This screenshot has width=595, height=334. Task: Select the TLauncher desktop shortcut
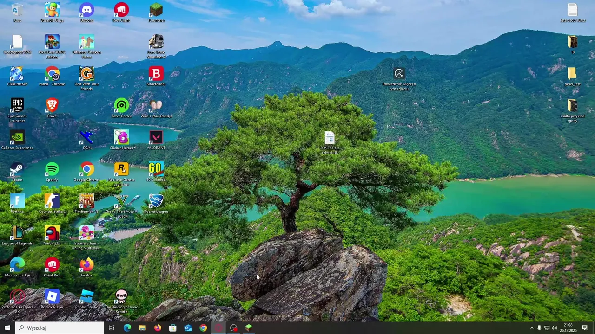(156, 13)
